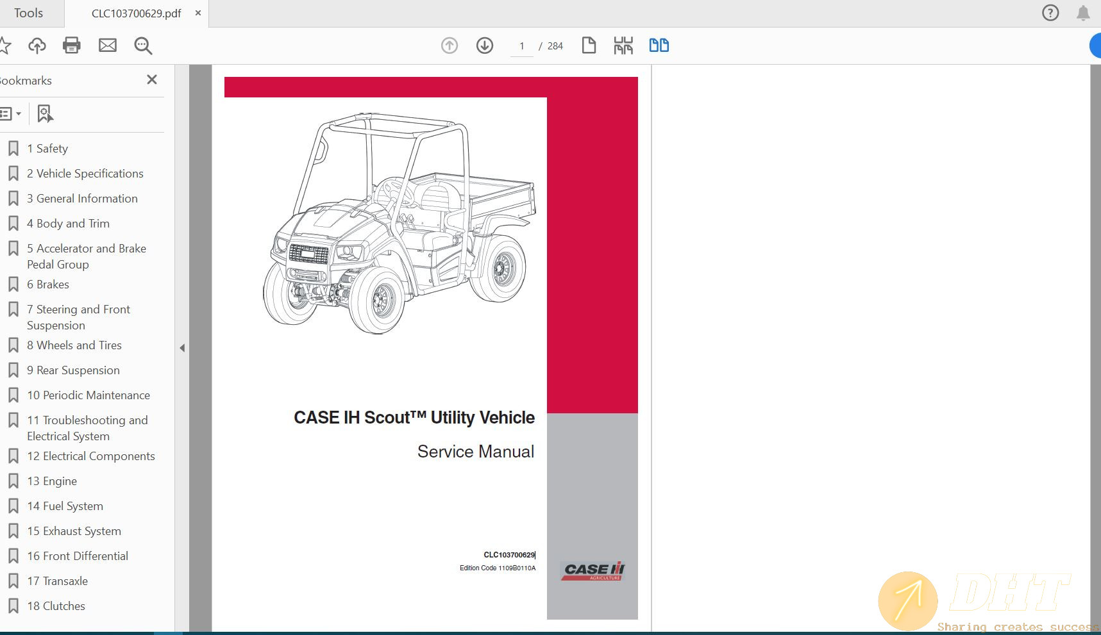Add document to favorites with star icon
1101x635 pixels.
tap(5, 45)
